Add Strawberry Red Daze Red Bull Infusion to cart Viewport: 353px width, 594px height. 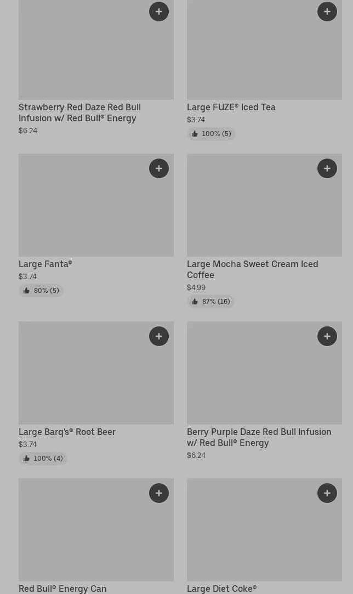pos(159,12)
